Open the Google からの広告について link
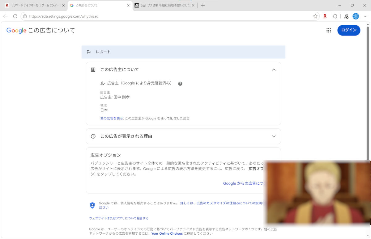The image size is (371, 239). (244, 183)
